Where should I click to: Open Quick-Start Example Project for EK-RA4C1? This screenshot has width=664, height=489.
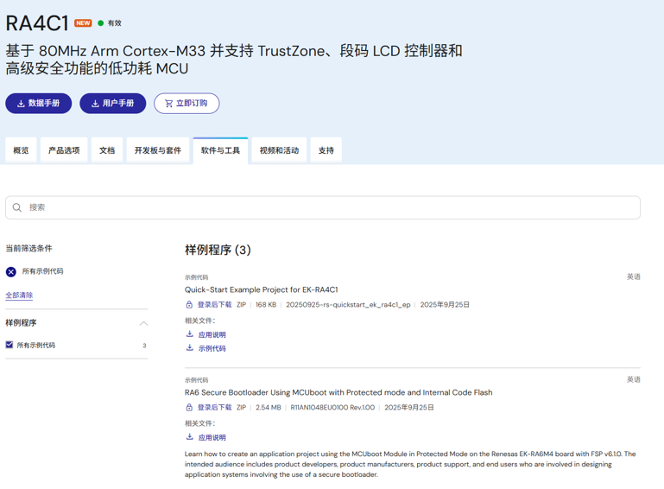point(262,289)
